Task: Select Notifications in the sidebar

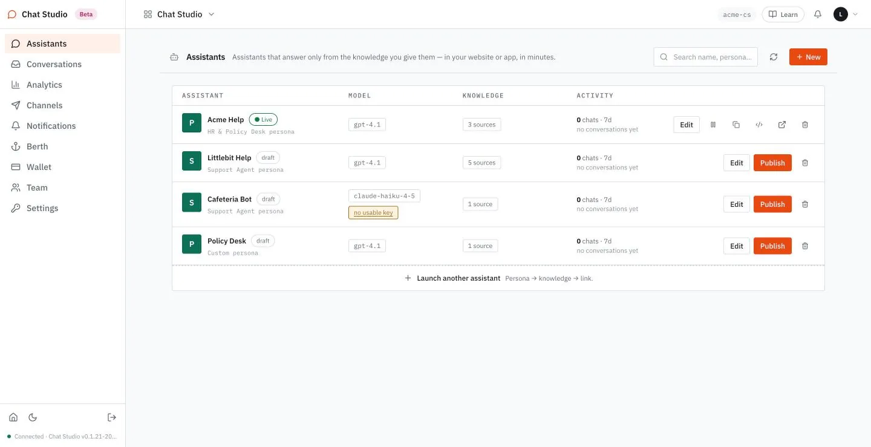Action: pos(63,126)
